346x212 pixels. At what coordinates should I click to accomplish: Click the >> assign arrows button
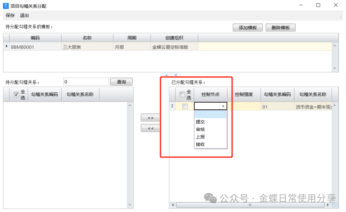point(151,118)
